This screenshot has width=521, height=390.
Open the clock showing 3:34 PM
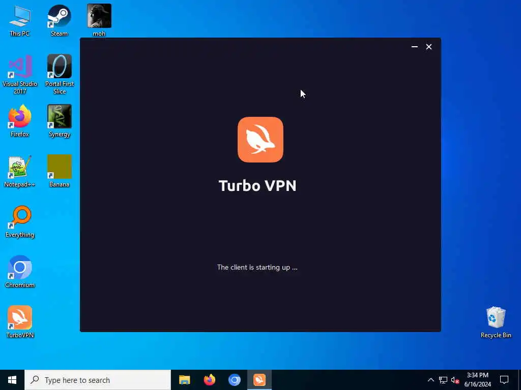477,380
